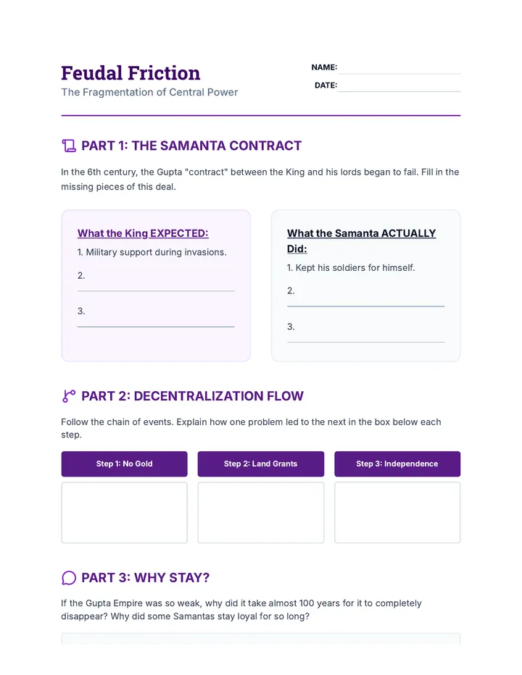Click the What the Samanta ACTUALLY Did heading

pos(361,241)
